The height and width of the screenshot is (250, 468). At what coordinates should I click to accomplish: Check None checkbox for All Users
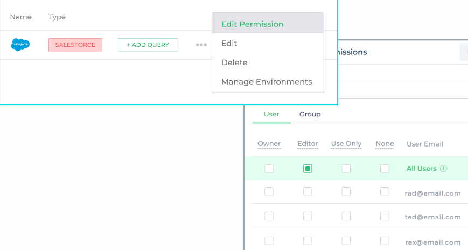[385, 169]
